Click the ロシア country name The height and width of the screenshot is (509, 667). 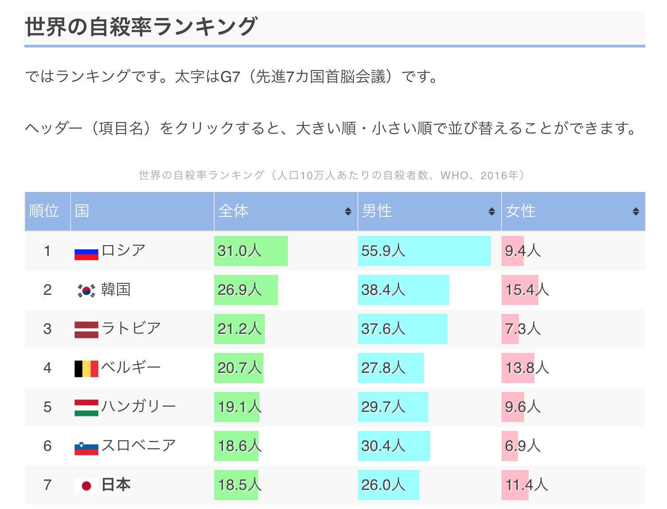click(123, 251)
